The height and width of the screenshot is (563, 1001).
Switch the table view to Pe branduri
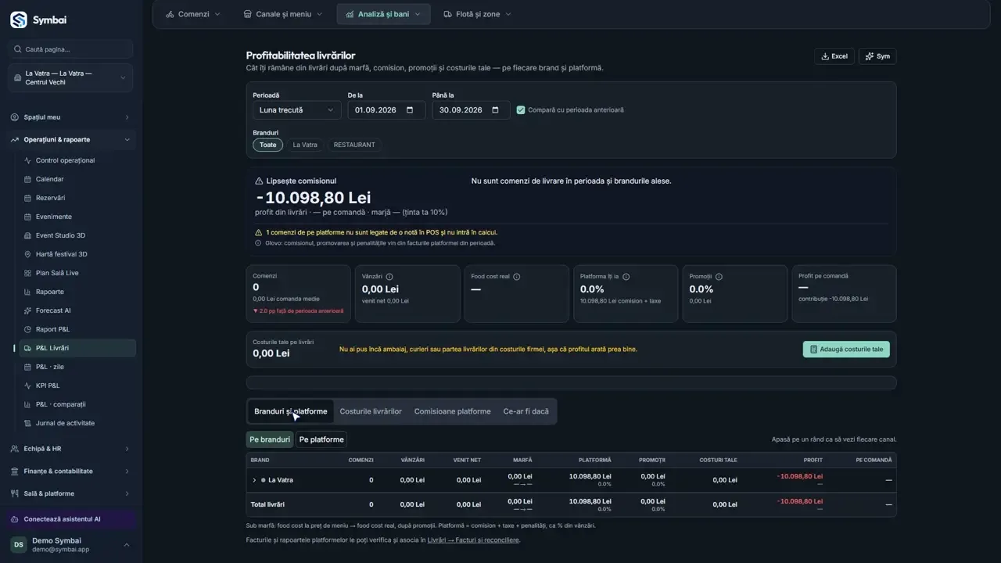(x=270, y=439)
